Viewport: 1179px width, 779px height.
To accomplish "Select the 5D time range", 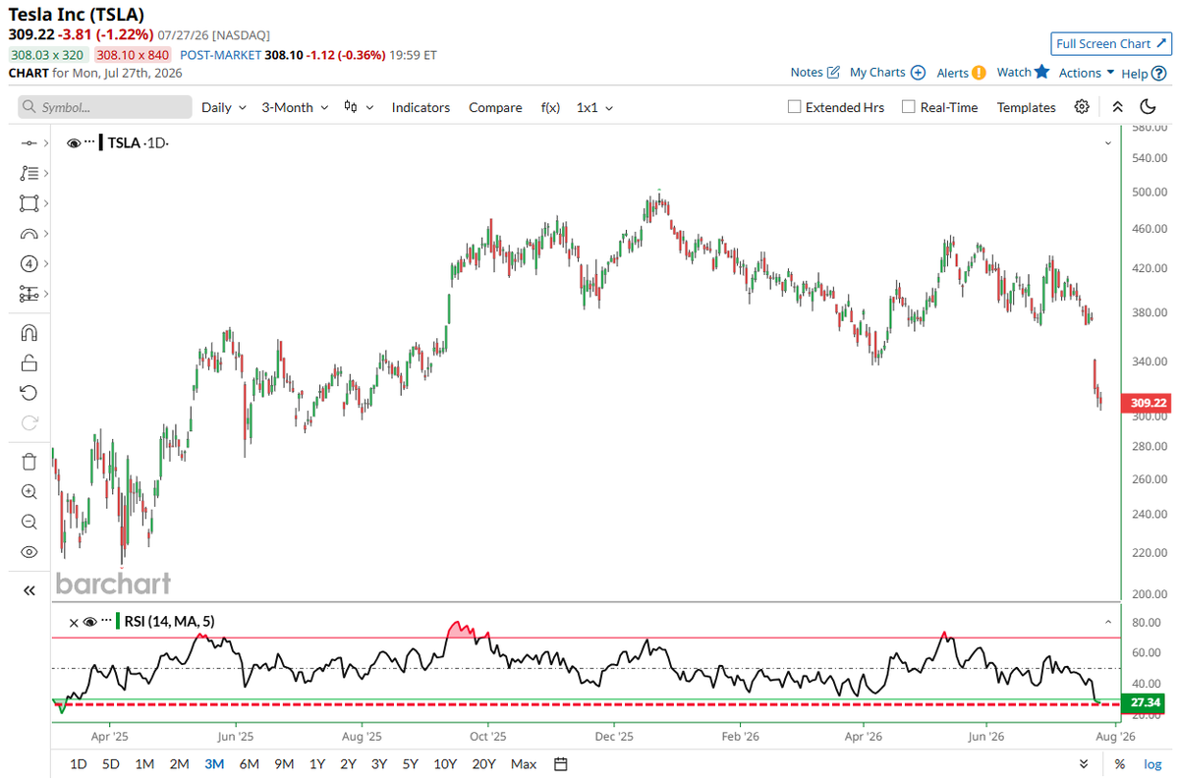I will coord(111,764).
